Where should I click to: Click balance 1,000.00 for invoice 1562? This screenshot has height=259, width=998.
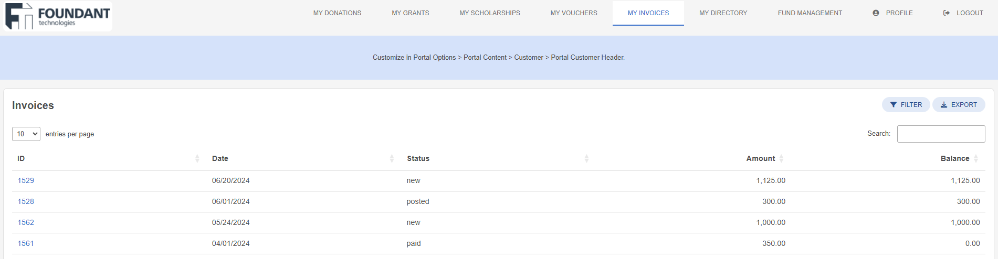pos(965,222)
